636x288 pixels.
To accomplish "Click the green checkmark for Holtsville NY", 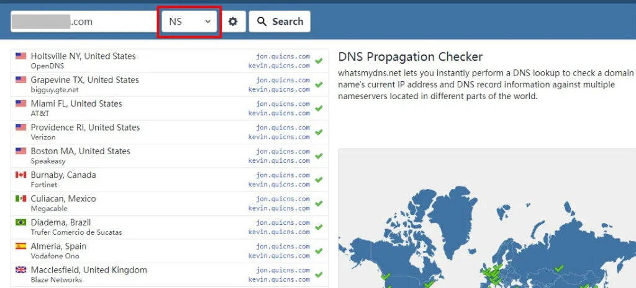I will pyautogui.click(x=319, y=61).
